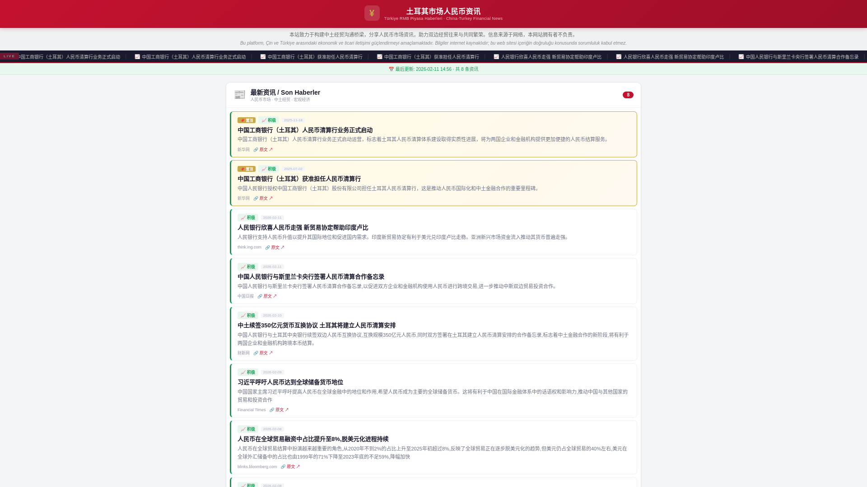
Task: Open 原文 link from think.ing.com article
Action: [x=278, y=248]
